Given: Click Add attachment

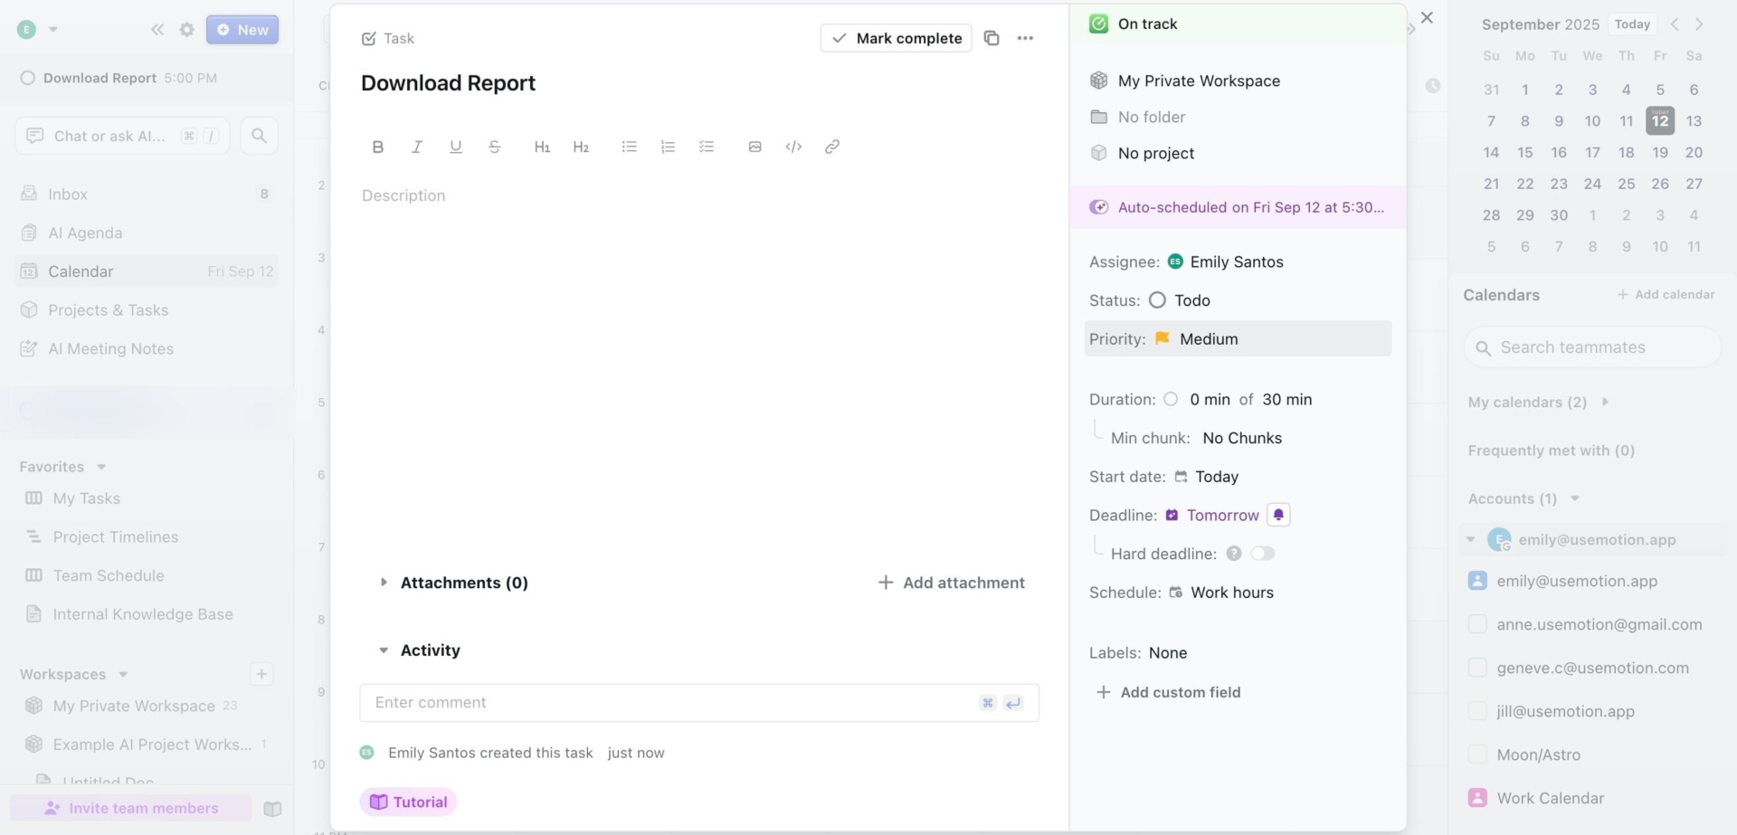Looking at the screenshot, I should [x=952, y=583].
